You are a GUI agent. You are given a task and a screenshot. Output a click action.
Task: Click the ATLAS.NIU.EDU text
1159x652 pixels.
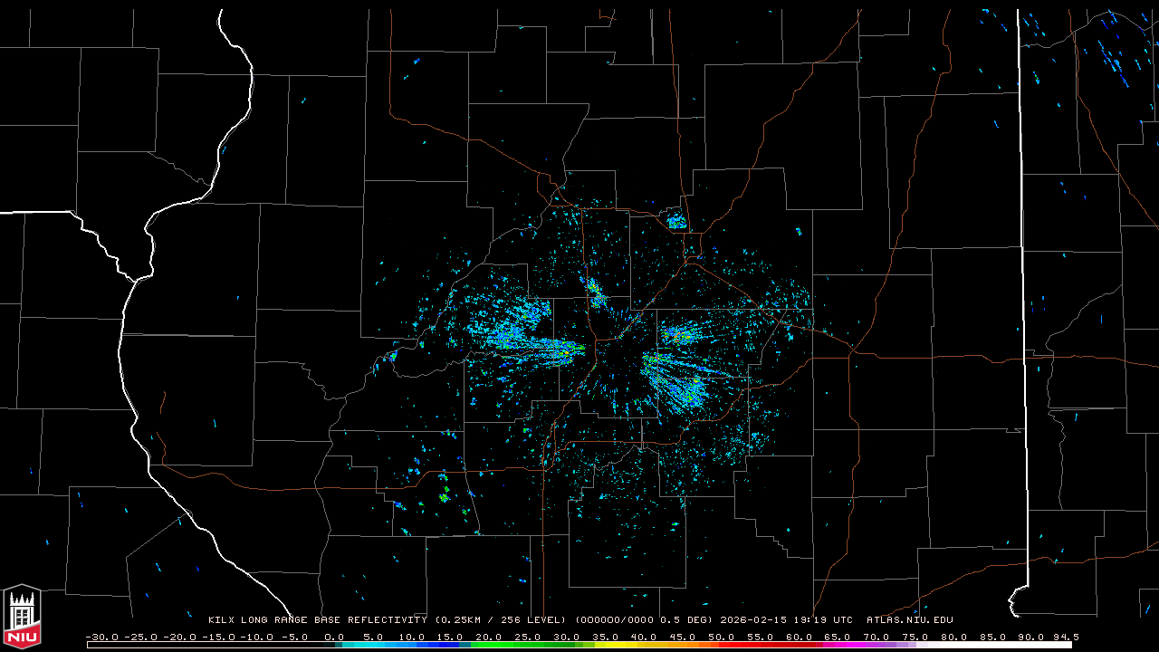pyautogui.click(x=909, y=620)
